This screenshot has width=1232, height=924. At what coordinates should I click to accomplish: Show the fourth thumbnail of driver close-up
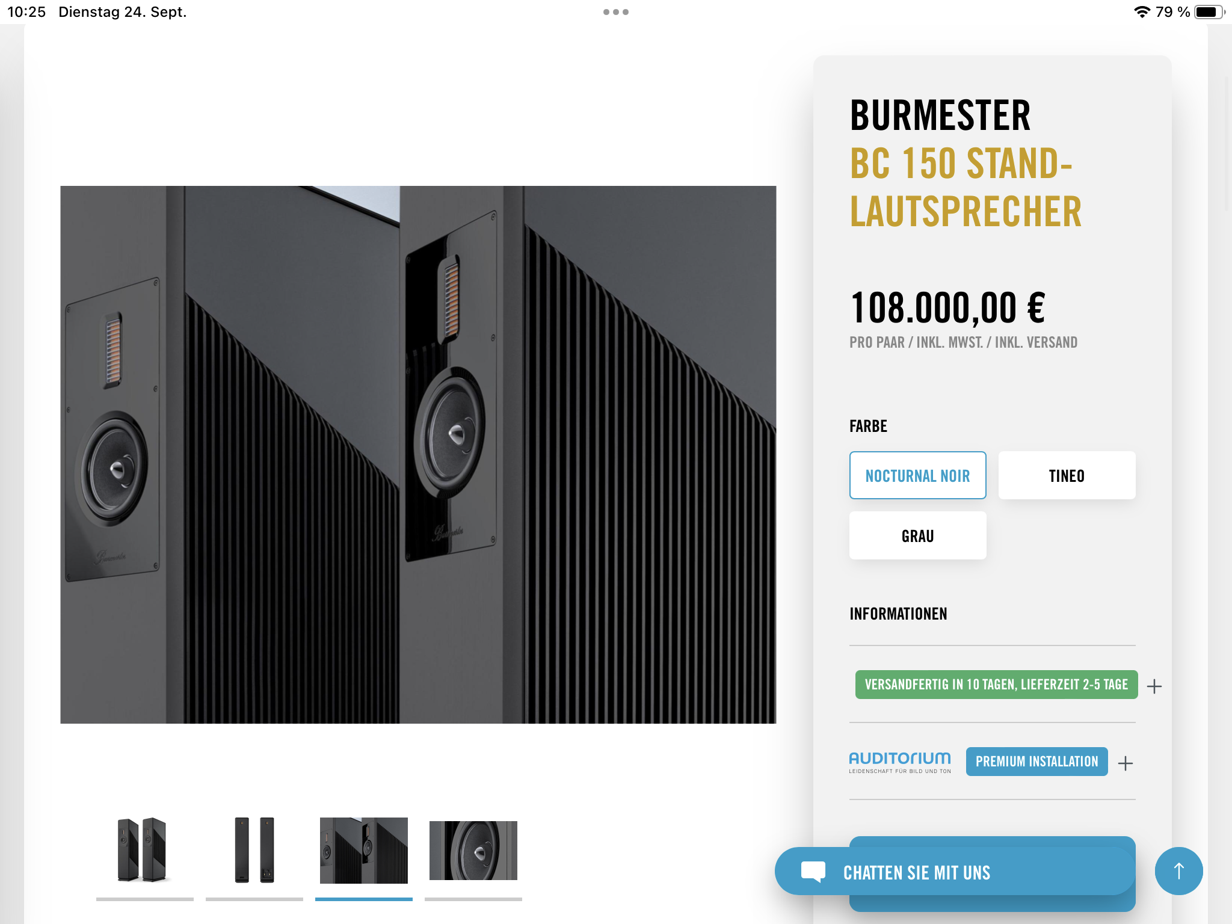pyautogui.click(x=473, y=851)
